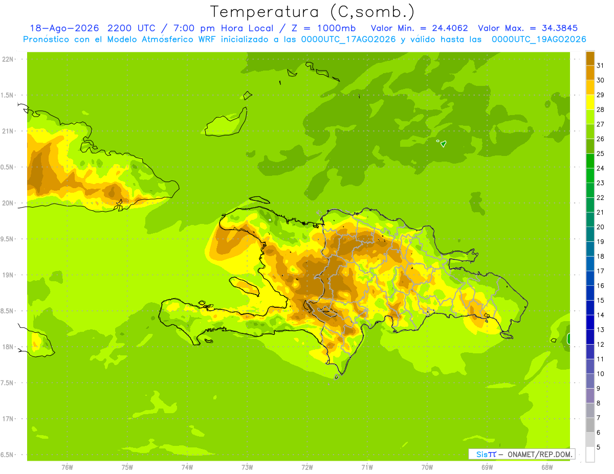Click the '71W' longitude label
614x474 pixels.
[367, 467]
